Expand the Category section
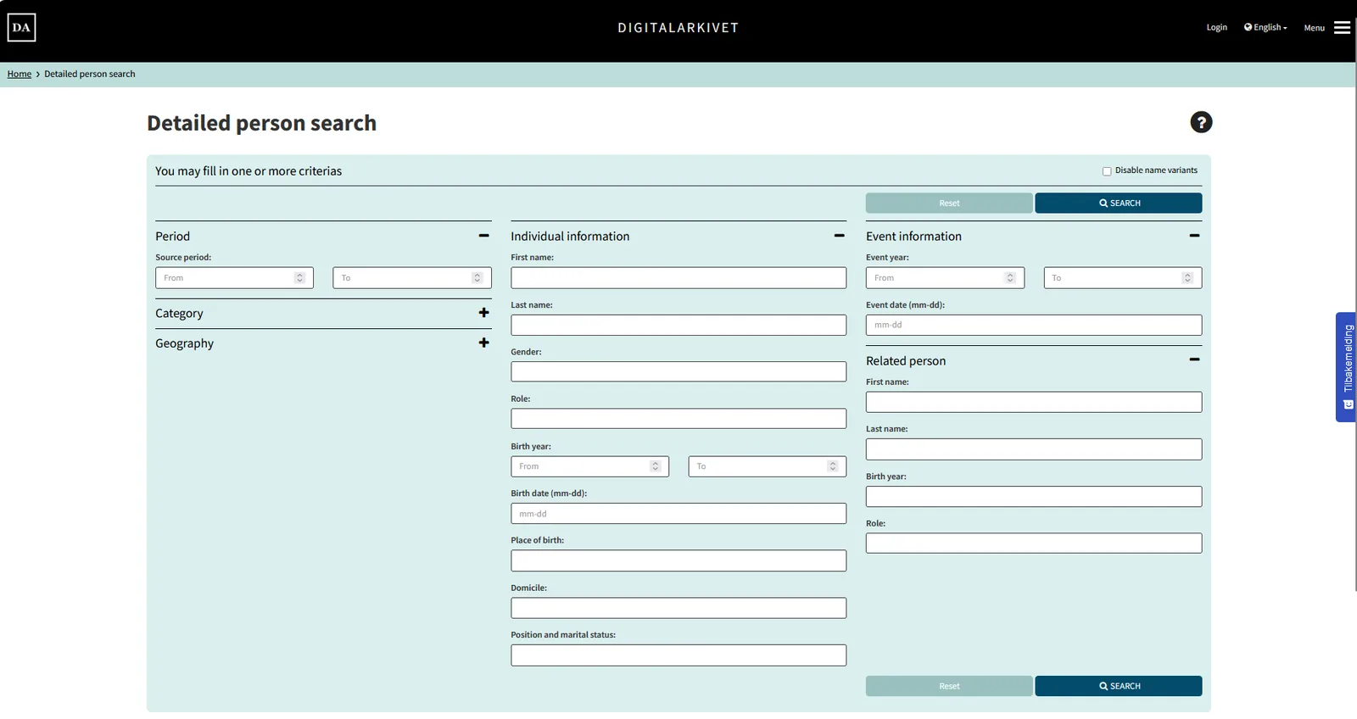 [x=484, y=313]
